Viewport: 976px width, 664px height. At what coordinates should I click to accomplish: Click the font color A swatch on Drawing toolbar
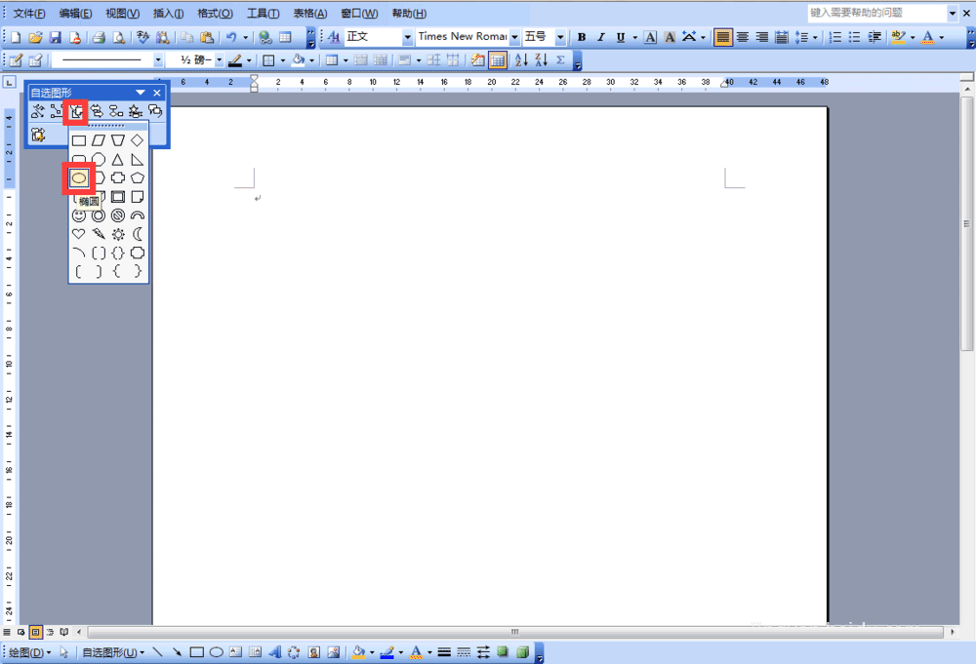tap(416, 652)
